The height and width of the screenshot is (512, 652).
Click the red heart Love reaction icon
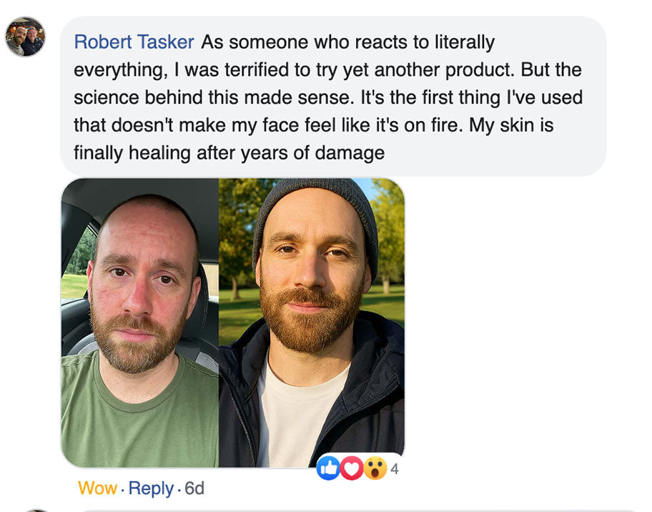point(351,468)
